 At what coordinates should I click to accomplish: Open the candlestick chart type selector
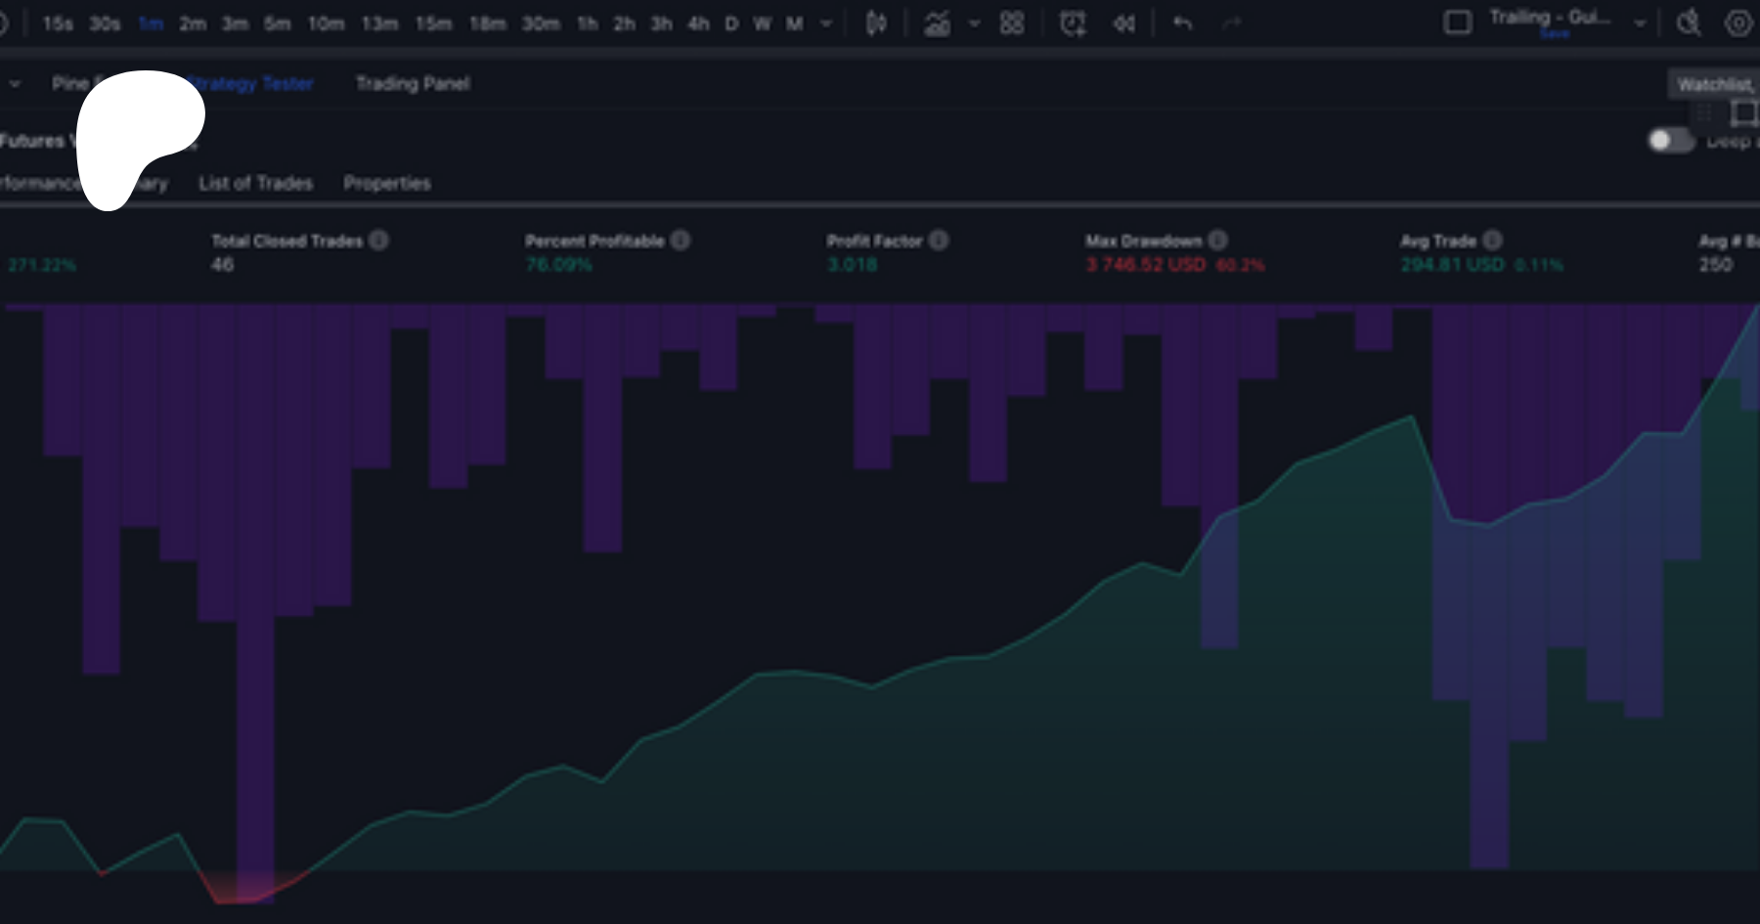pos(876,23)
